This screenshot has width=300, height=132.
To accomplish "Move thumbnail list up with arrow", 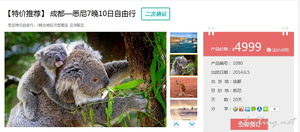I will tap(176, 124).
